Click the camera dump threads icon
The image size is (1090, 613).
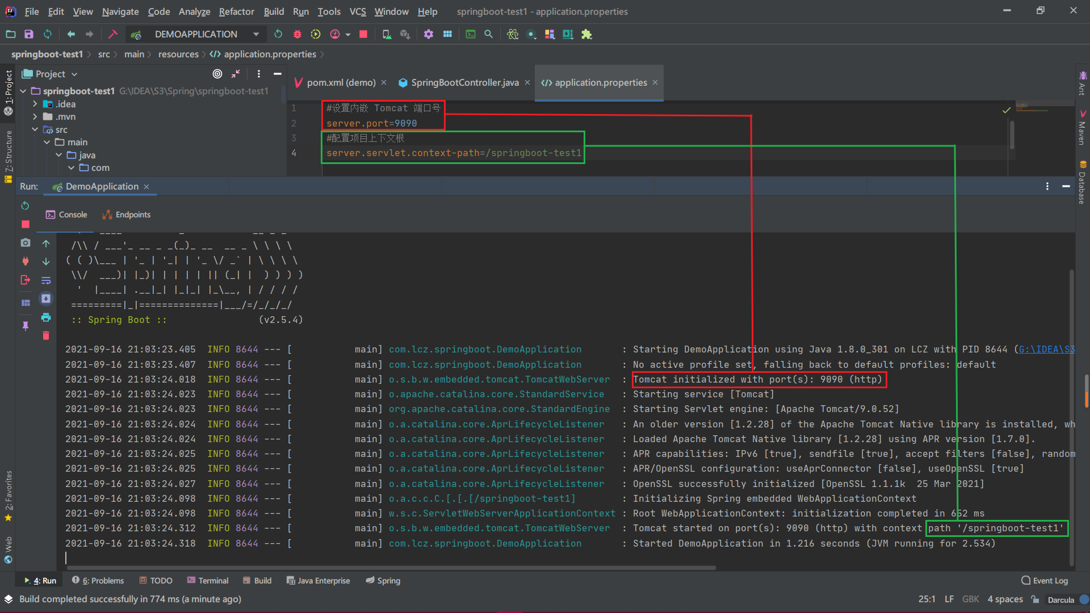[26, 243]
